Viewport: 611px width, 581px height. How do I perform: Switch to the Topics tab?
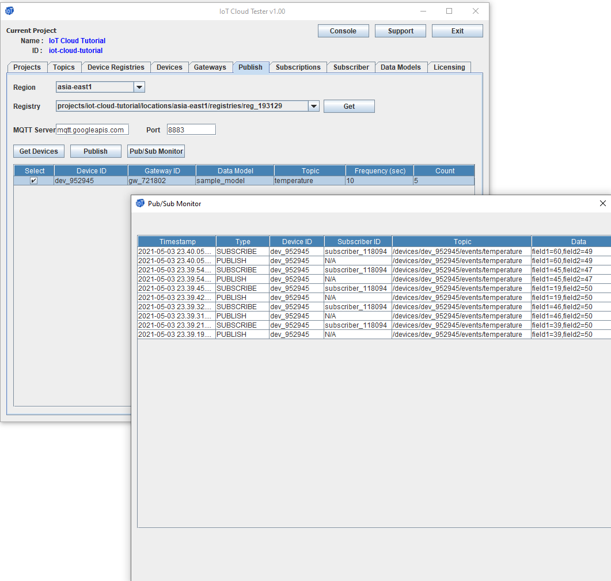[64, 67]
